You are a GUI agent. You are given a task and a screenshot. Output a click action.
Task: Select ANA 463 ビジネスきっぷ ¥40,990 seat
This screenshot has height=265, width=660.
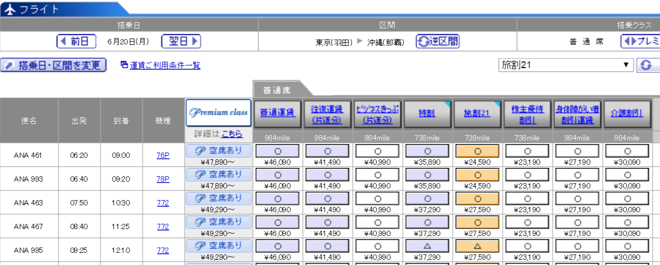[377, 198]
